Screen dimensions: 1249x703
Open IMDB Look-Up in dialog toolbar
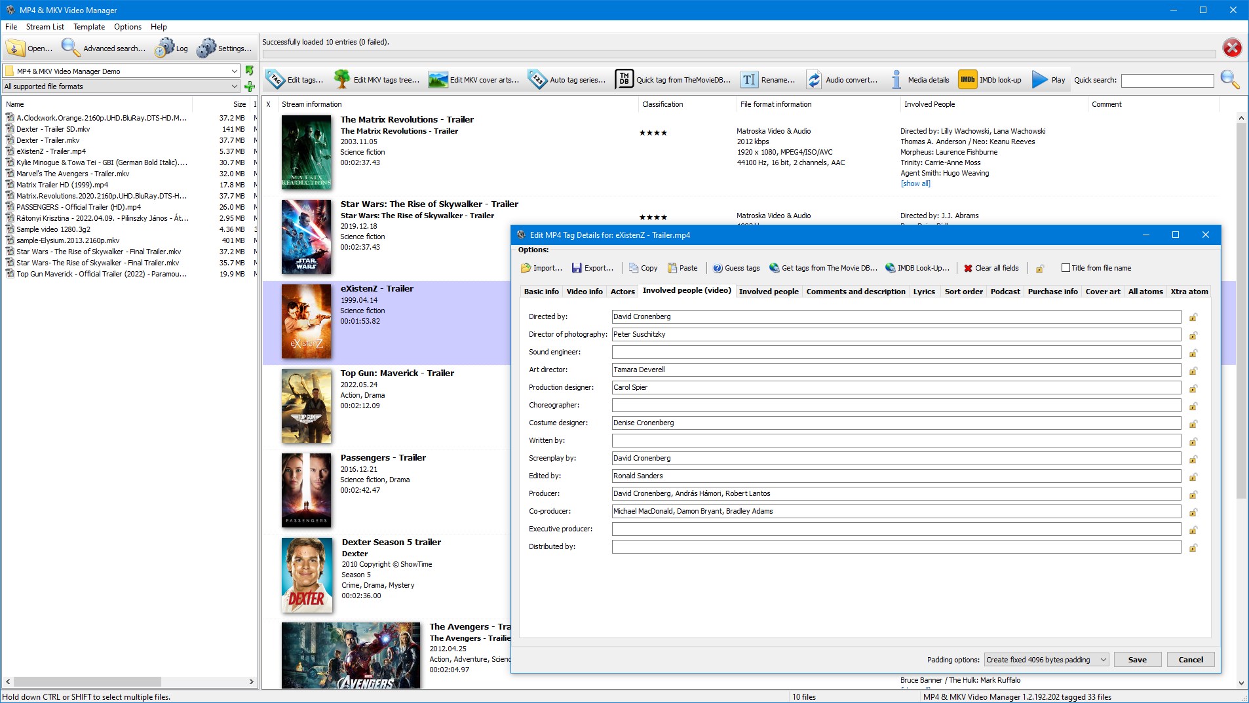pos(917,268)
